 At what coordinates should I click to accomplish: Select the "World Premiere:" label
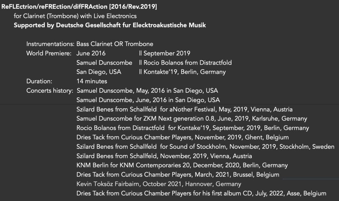point(49,53)
